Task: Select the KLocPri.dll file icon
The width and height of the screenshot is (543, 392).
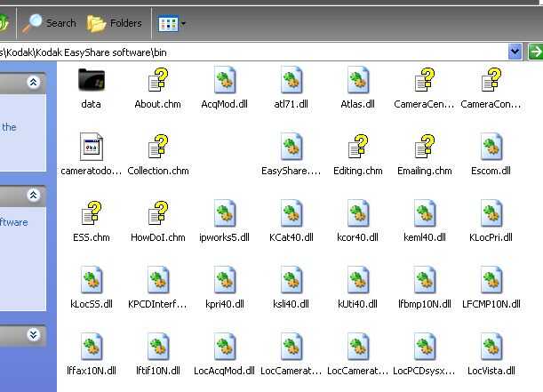Action: coord(491,213)
